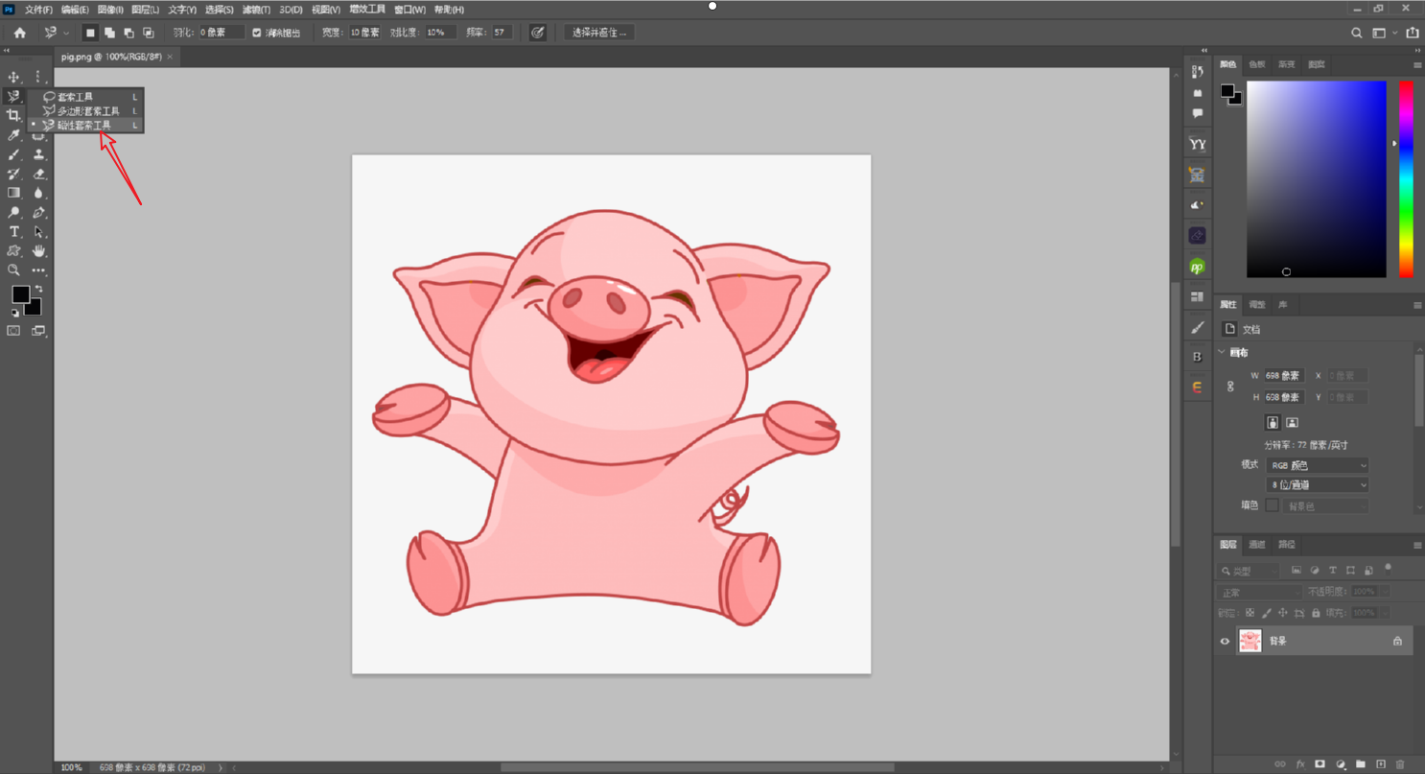This screenshot has width=1425, height=774.
Task: Select the Horizontal Type tool
Action: [x=13, y=231]
